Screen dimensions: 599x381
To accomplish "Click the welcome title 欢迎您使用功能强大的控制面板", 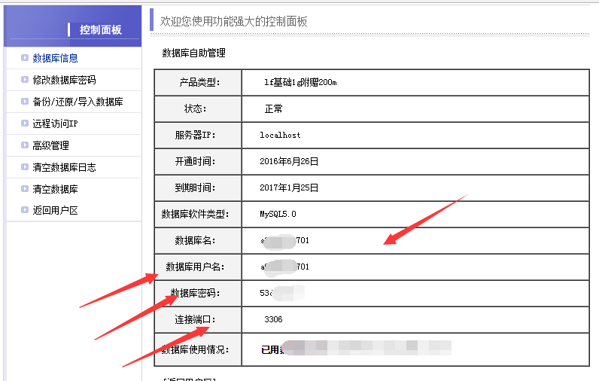I will [x=233, y=21].
